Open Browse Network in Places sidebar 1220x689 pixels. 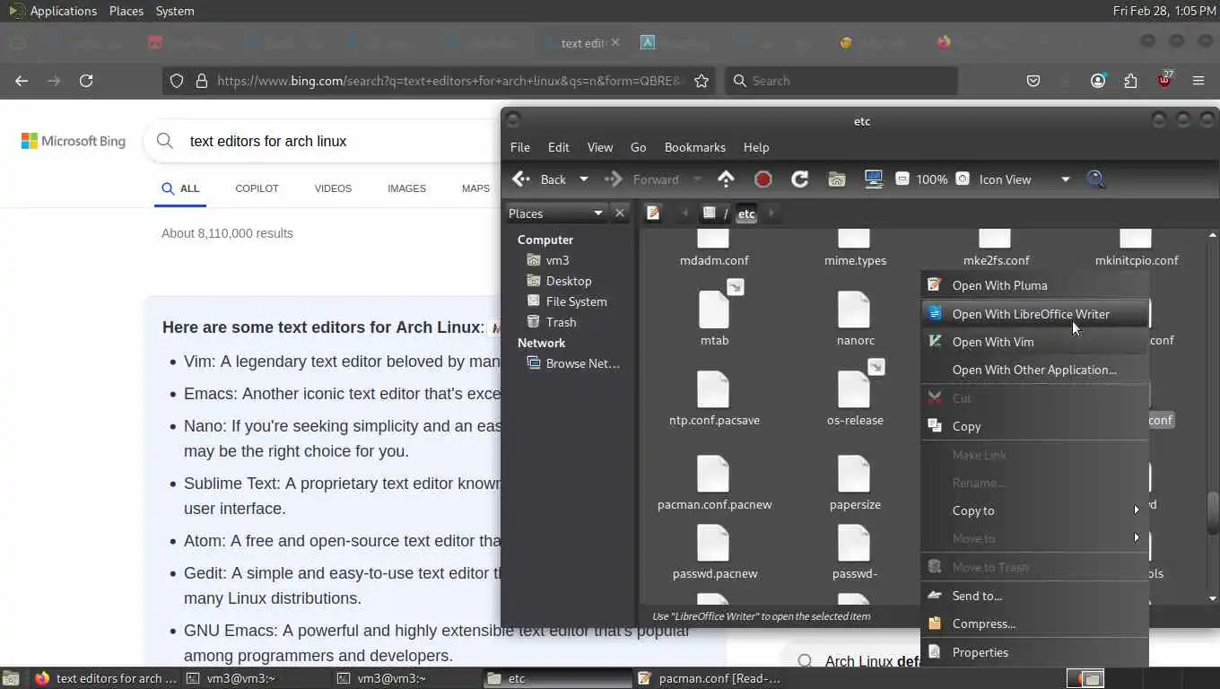[x=574, y=363]
